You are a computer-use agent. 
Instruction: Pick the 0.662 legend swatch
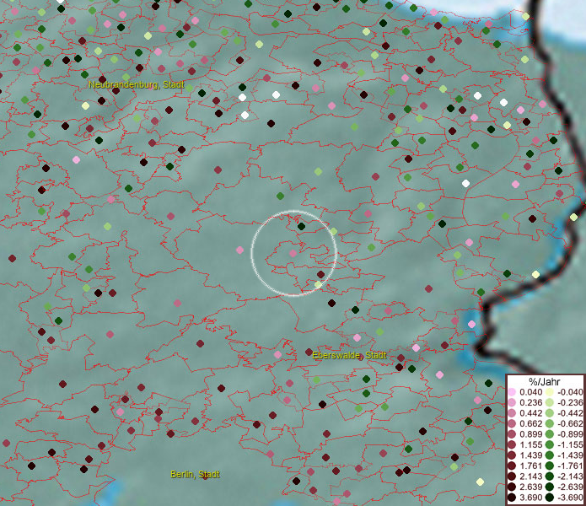pyautogui.click(x=512, y=423)
